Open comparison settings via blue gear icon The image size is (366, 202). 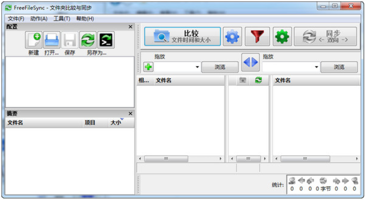(x=232, y=37)
